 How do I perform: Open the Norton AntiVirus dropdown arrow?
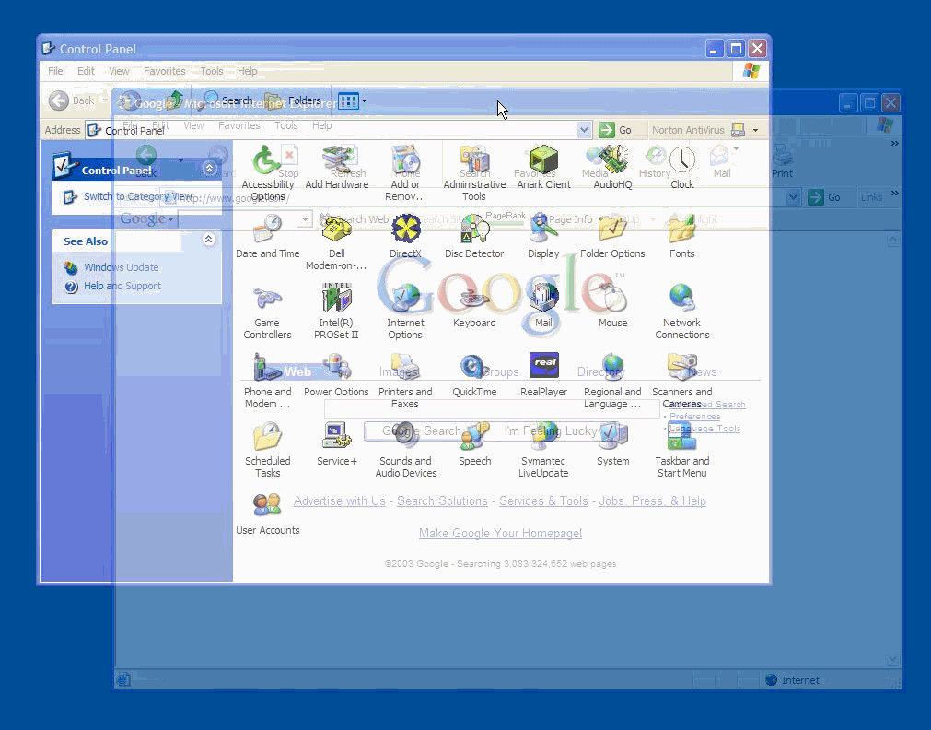tap(755, 130)
